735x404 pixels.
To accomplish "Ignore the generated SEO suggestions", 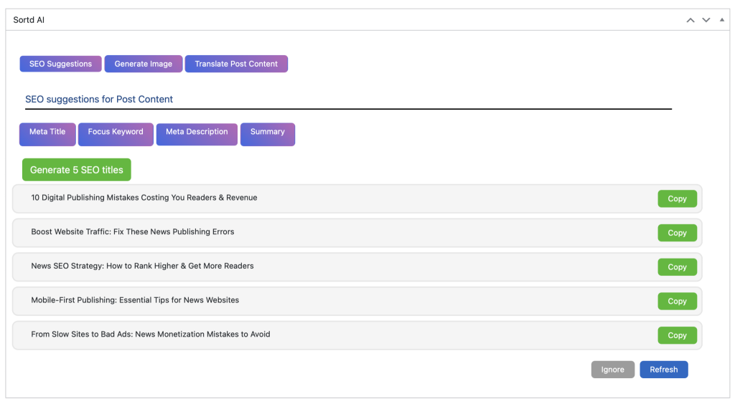I will click(612, 370).
